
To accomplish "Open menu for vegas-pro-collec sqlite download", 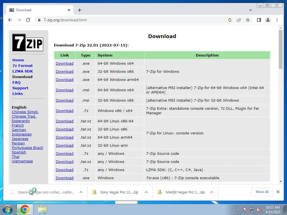I will click(81, 192).
